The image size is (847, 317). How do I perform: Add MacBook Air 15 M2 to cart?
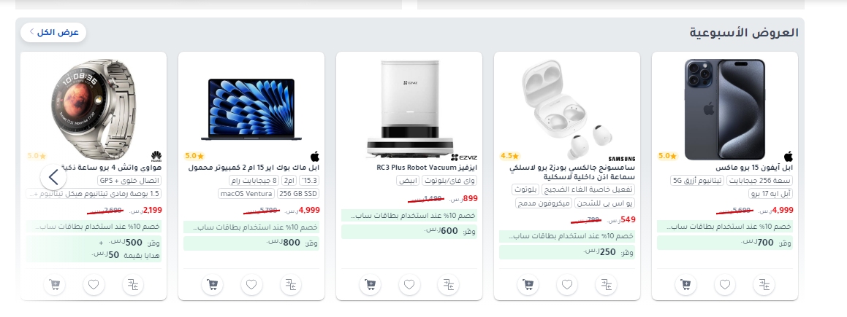[212, 284]
